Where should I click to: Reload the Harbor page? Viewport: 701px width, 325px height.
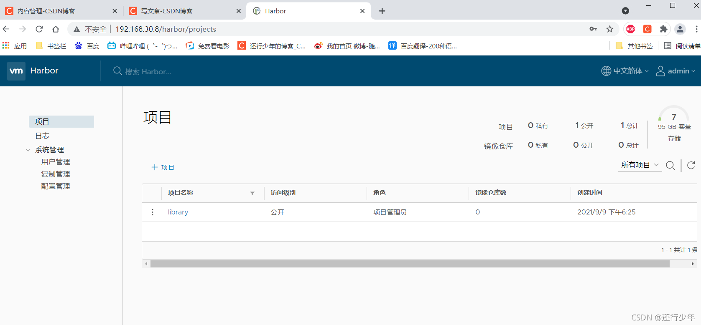(39, 29)
